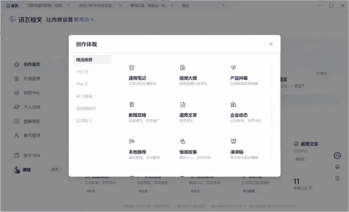Select the 通用笔记 genre icon
This screenshot has height=212, width=349.
[132, 68]
